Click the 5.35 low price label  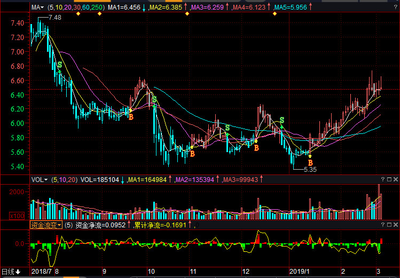point(310,169)
